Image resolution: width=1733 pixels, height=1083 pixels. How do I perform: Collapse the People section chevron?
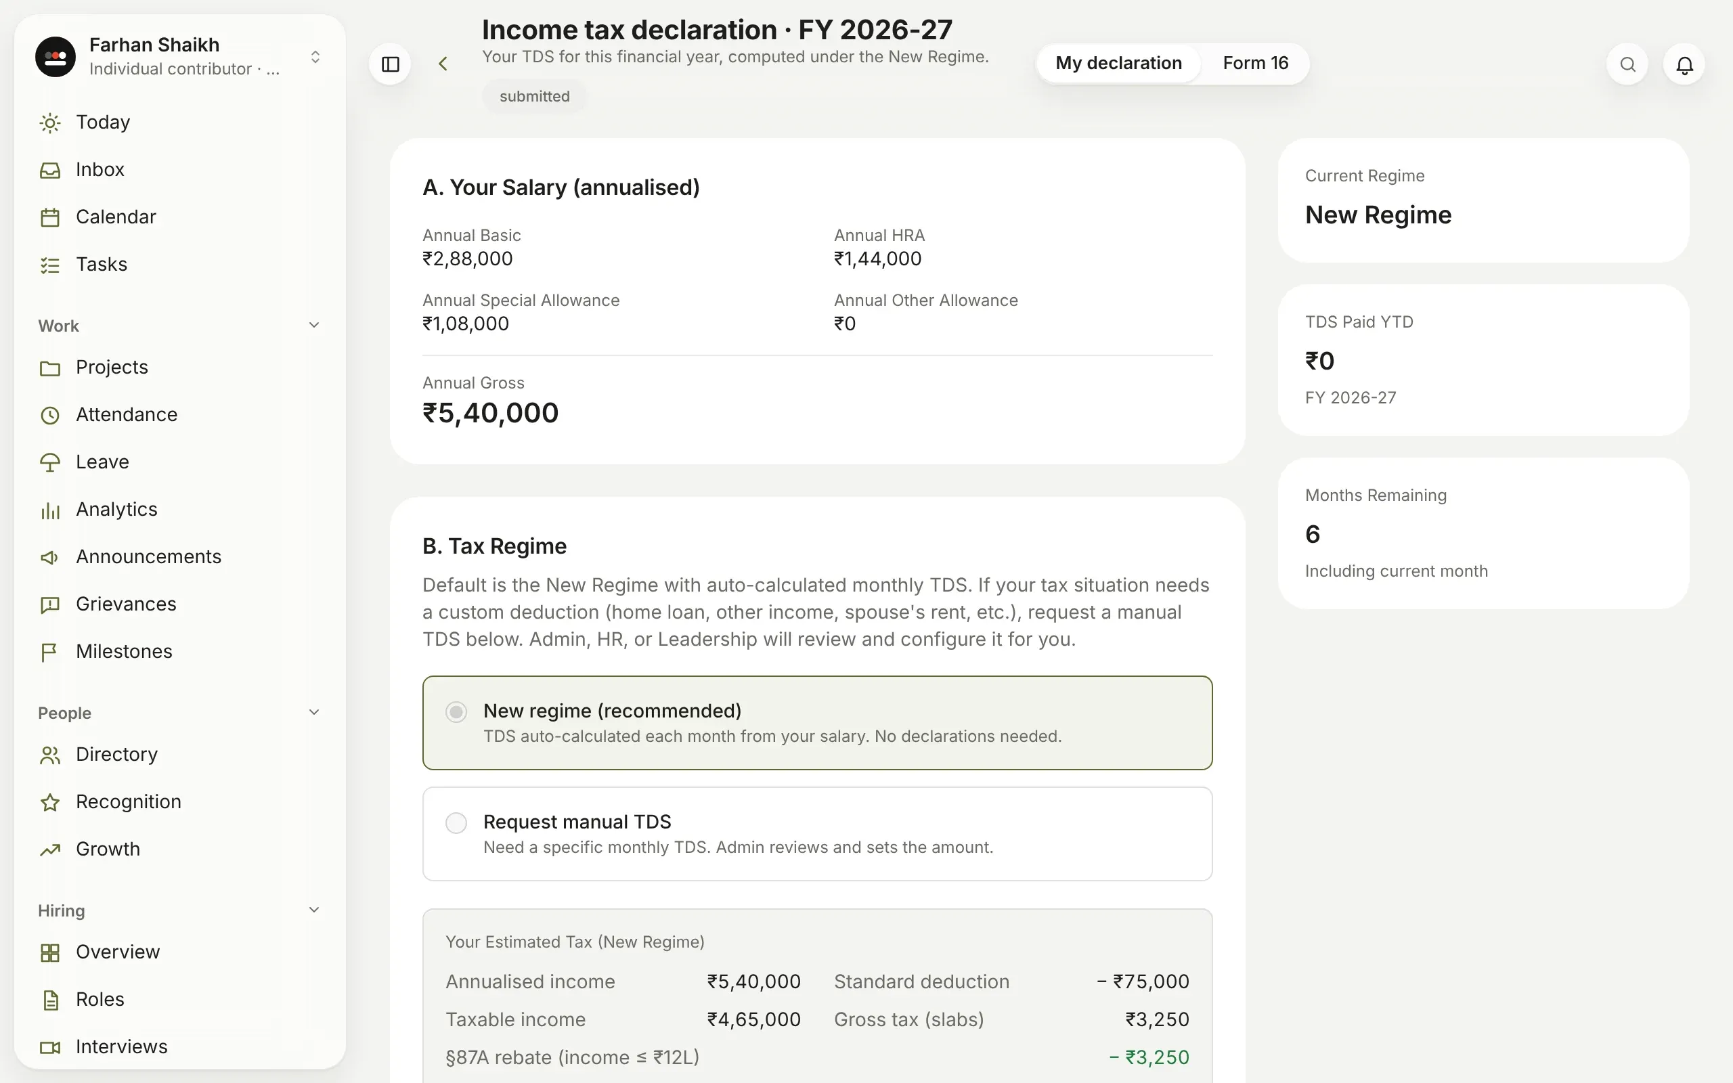(313, 712)
